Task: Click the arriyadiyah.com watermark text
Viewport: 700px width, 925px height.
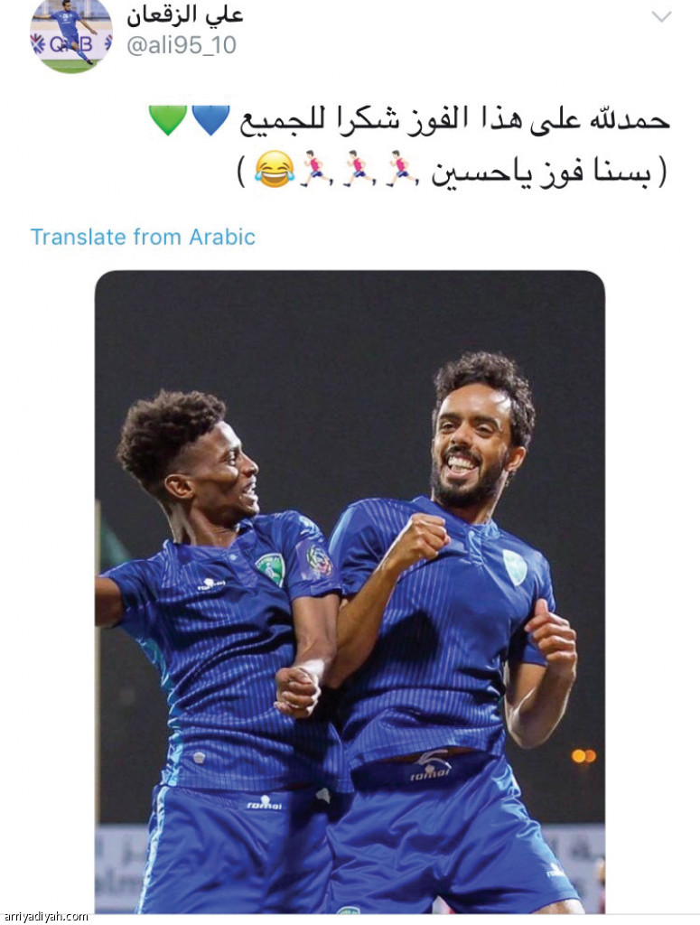Action: [46, 916]
